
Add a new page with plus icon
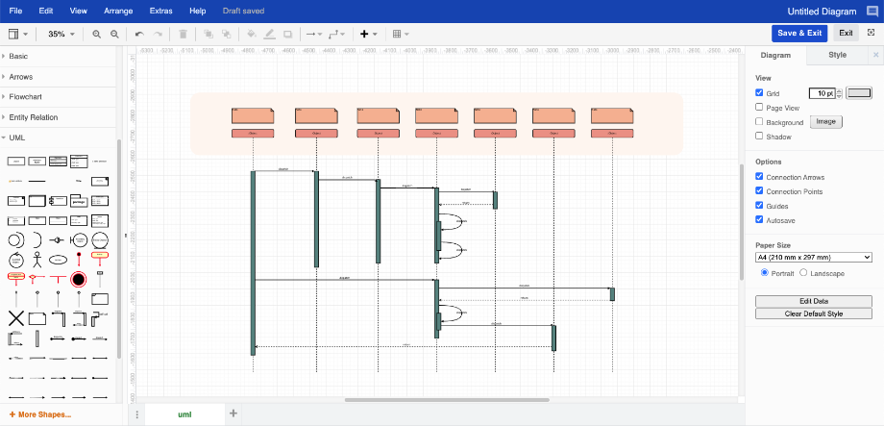click(x=233, y=413)
